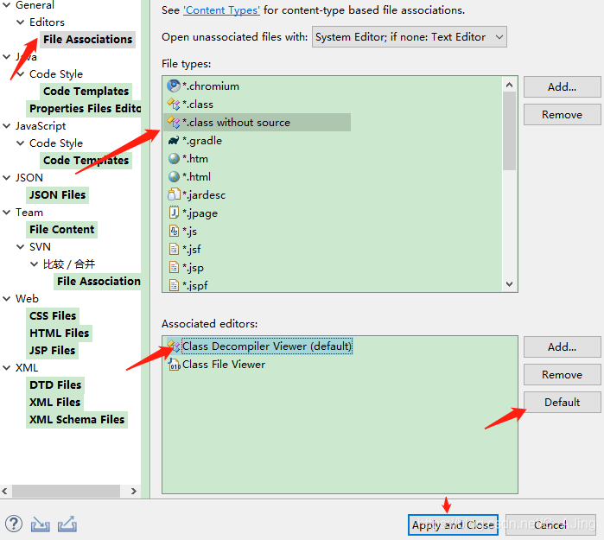The height and width of the screenshot is (540, 604).
Task: Click the gradle elephant icon
Action: (x=174, y=141)
